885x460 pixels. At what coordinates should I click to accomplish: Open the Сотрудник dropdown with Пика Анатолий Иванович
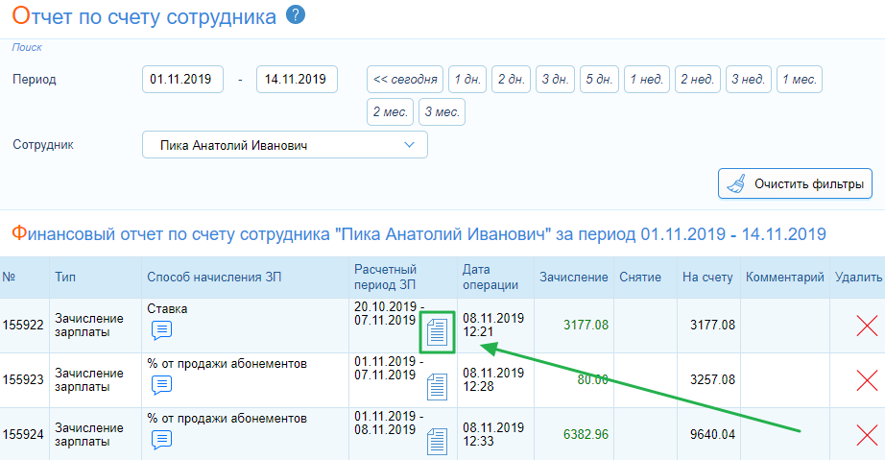(x=285, y=145)
